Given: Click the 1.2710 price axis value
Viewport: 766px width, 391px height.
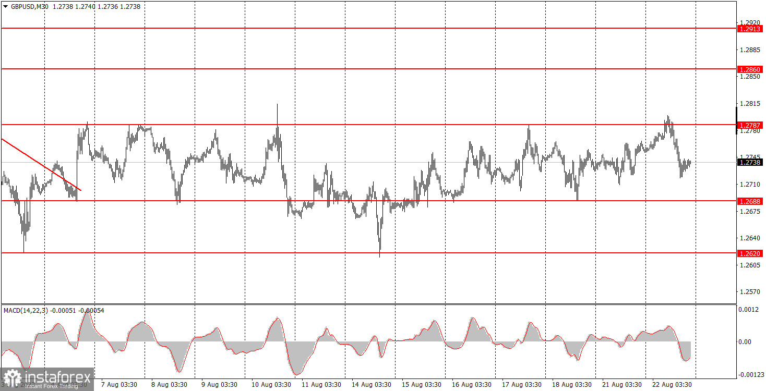Looking at the screenshot, I should point(749,185).
